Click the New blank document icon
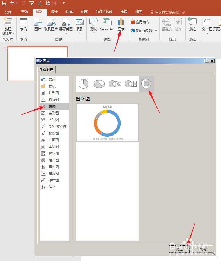 [x=40, y=3]
